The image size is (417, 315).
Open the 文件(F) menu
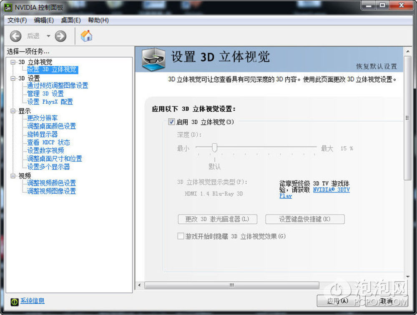17,20
